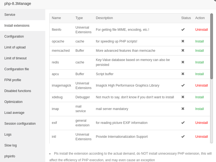This screenshot has width=216, height=162.
Task: Install the memcached extension
Action: coord(199,51)
